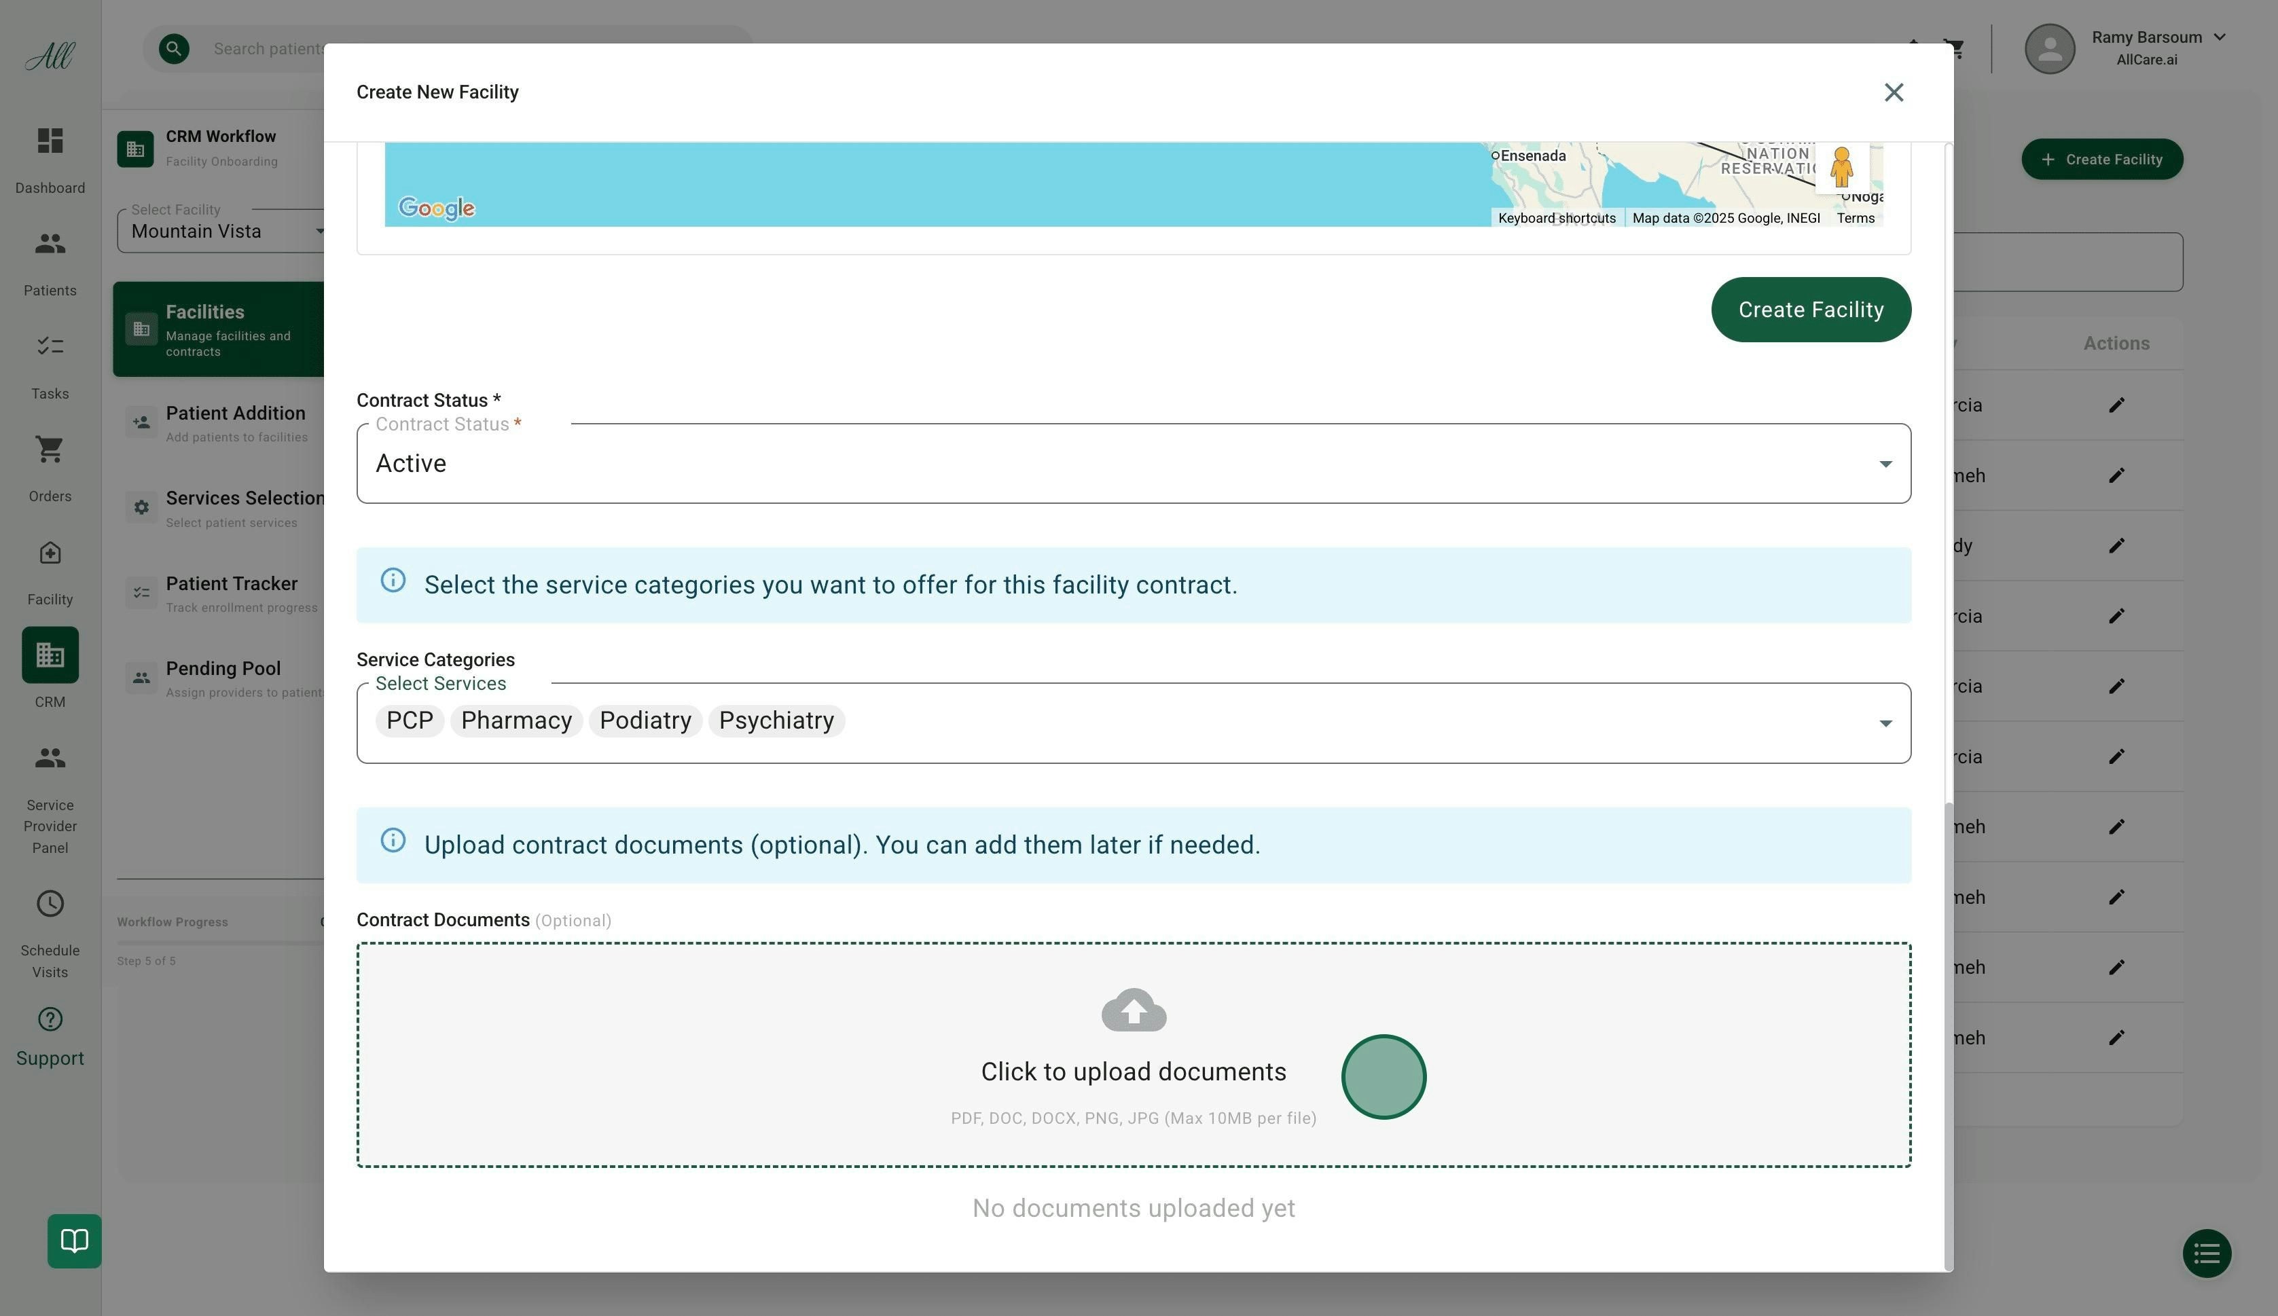Image resolution: width=2278 pixels, height=1316 pixels.
Task: Open the Tasks checklist icon
Action: pyautogui.click(x=50, y=346)
